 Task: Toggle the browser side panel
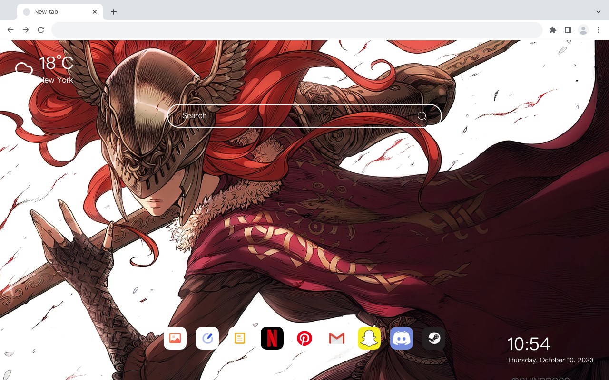coord(568,30)
